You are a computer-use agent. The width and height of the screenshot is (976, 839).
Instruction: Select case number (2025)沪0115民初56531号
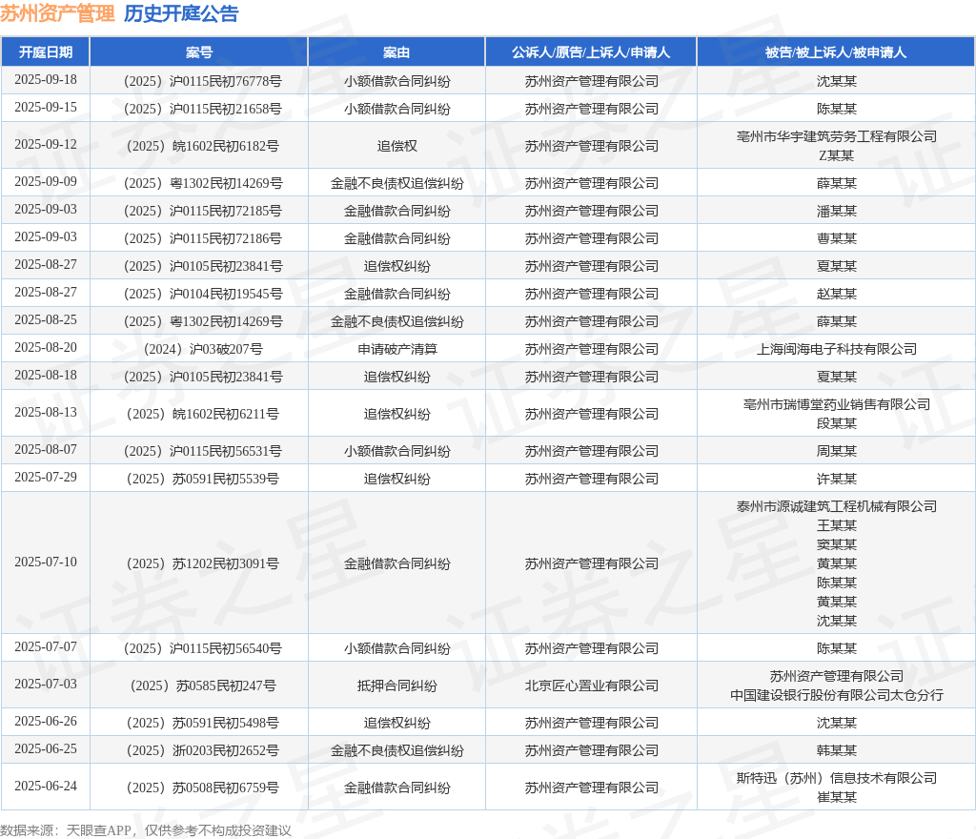(x=202, y=451)
